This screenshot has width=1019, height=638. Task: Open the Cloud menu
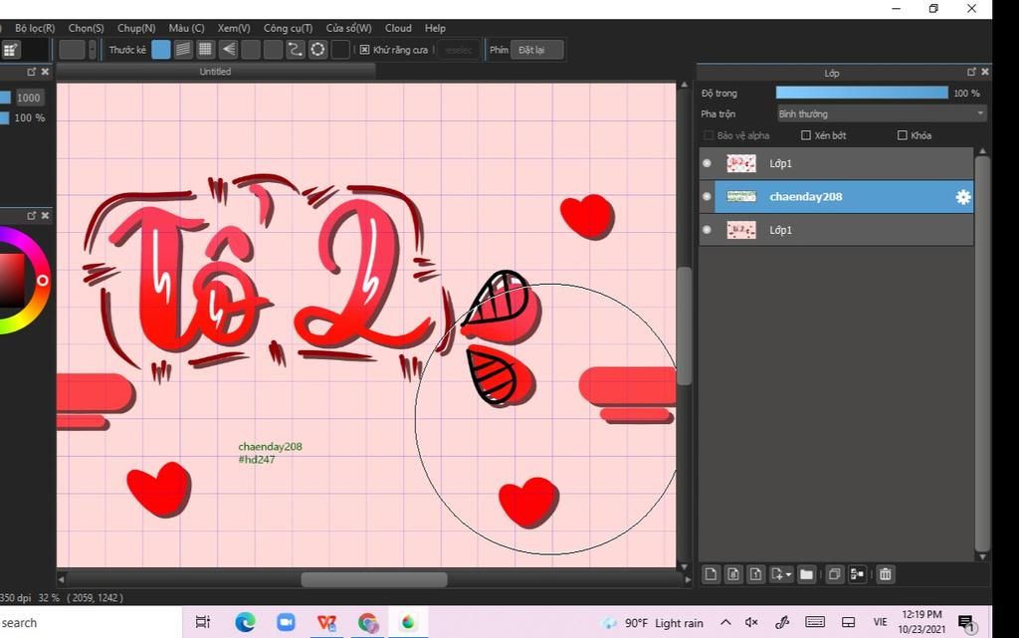click(x=398, y=28)
